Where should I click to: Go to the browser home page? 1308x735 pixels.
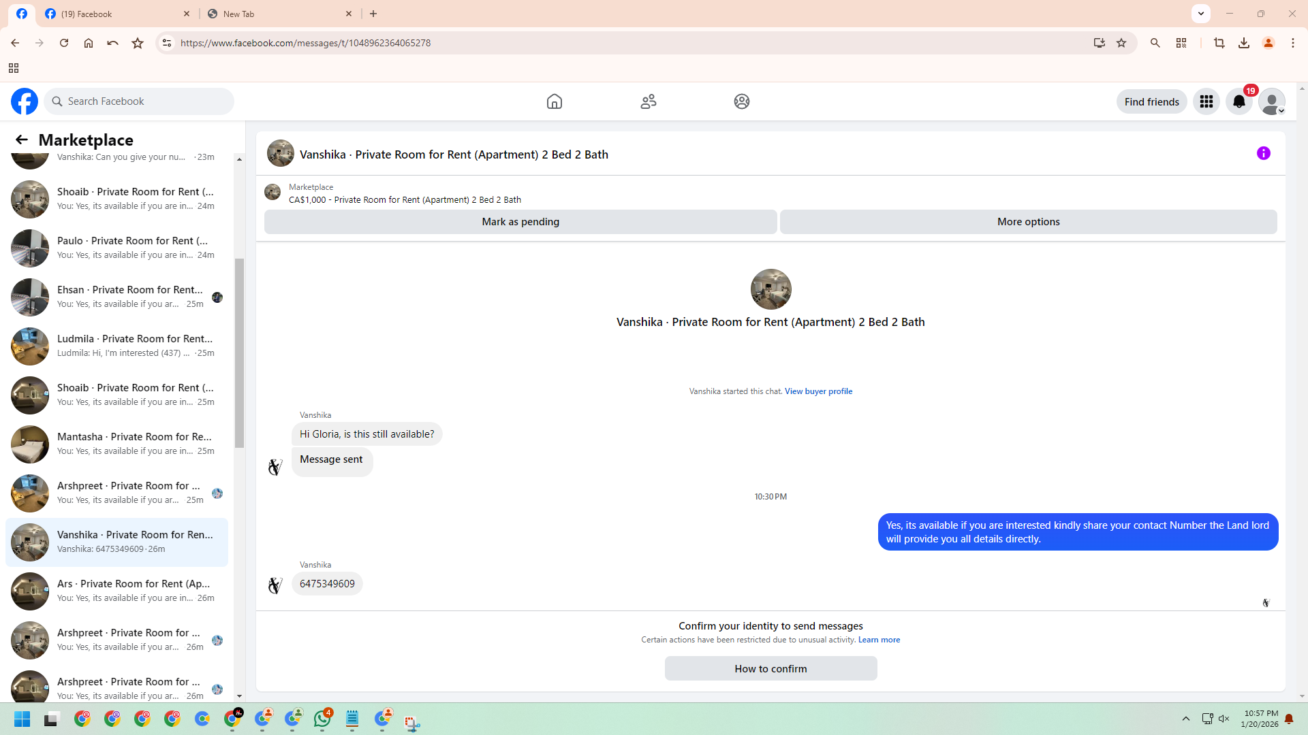coord(89,43)
